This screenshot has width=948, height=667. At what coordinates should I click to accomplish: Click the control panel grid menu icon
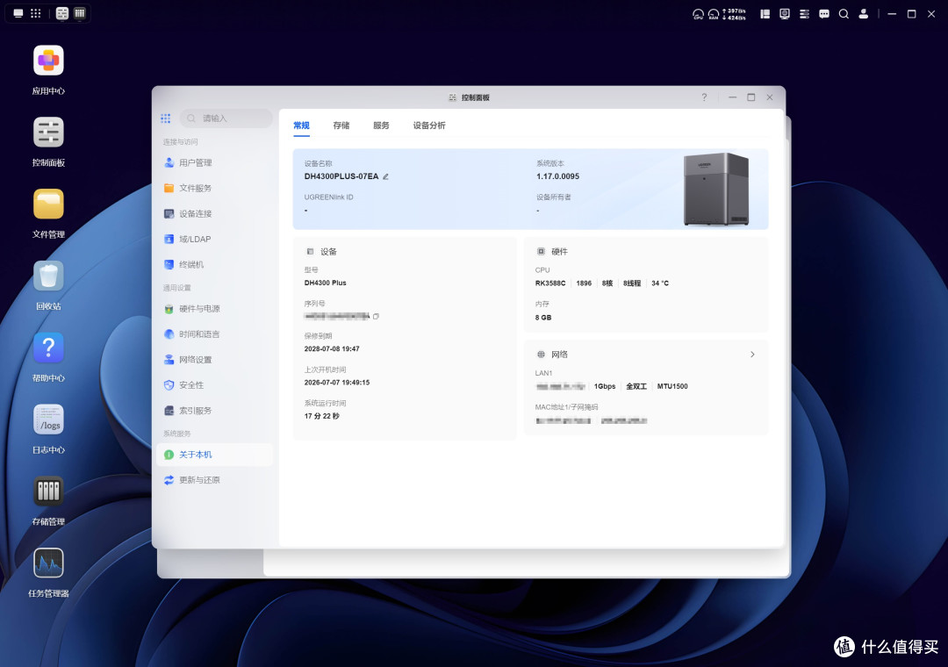point(166,118)
